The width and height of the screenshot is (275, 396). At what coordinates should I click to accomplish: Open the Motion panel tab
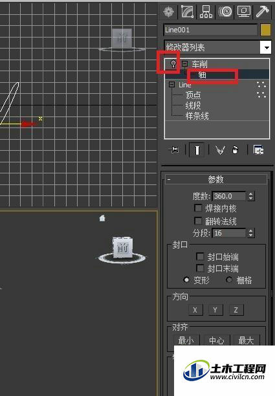coord(225,12)
